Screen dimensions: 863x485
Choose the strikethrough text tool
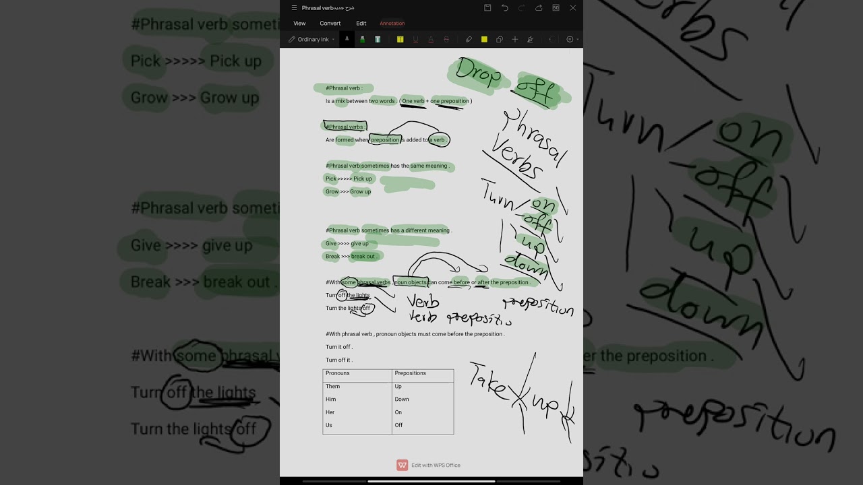446,39
